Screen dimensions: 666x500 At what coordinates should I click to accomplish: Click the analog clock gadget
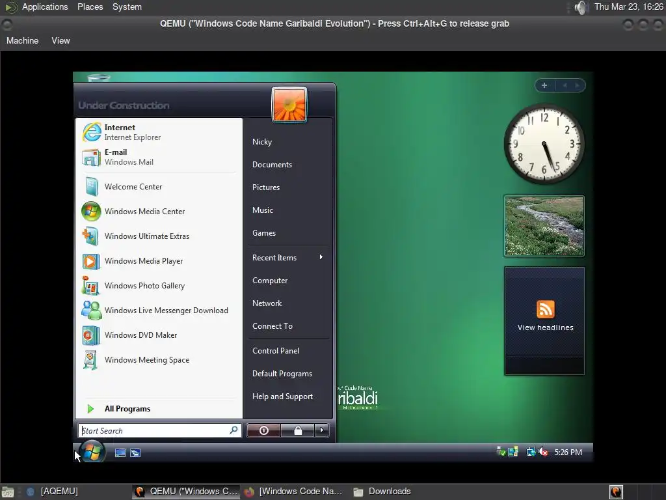click(x=544, y=144)
